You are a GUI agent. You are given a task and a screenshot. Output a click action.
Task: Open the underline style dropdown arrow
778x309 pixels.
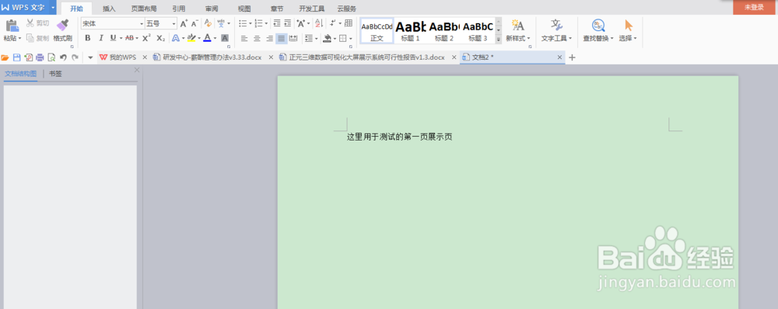pyautogui.click(x=121, y=38)
